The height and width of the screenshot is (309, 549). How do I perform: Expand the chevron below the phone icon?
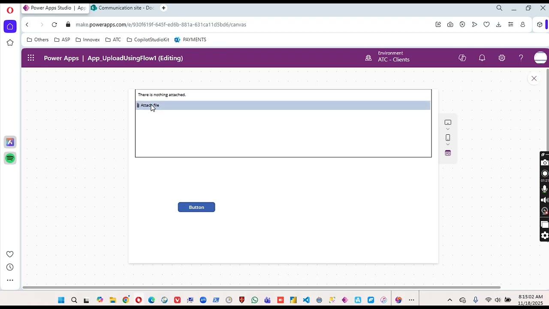(448, 145)
